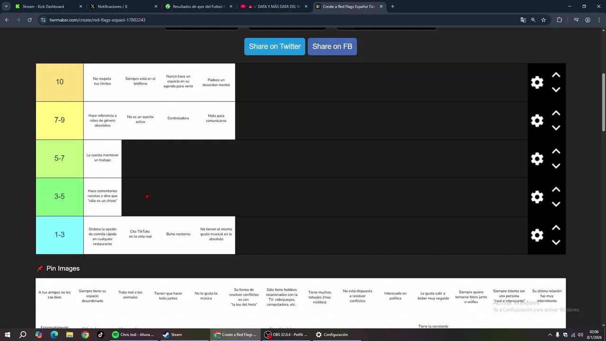Bookmark this page with the star
The height and width of the screenshot is (341, 606).
pos(544,20)
